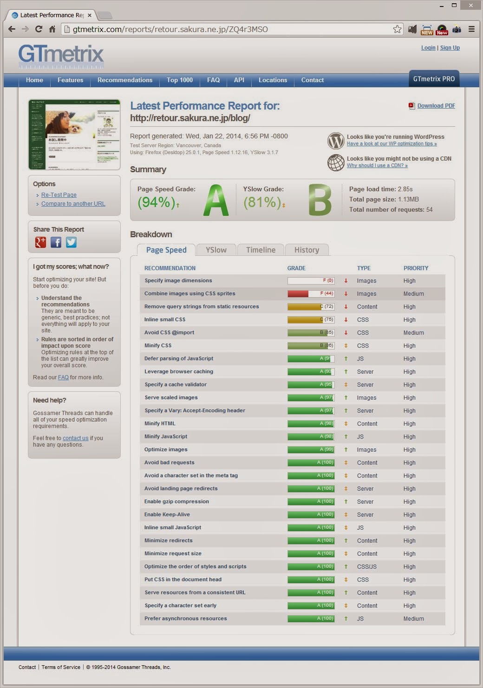
Task: Open the Features navigation item
Action: 70,80
